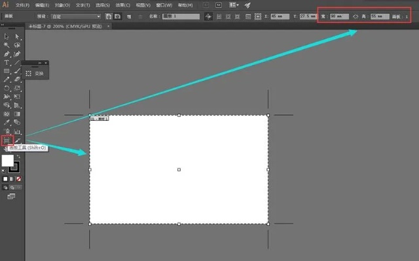The height and width of the screenshot is (261, 419).
Task: Open the Artboard Options icon
Action: click(x=248, y=16)
